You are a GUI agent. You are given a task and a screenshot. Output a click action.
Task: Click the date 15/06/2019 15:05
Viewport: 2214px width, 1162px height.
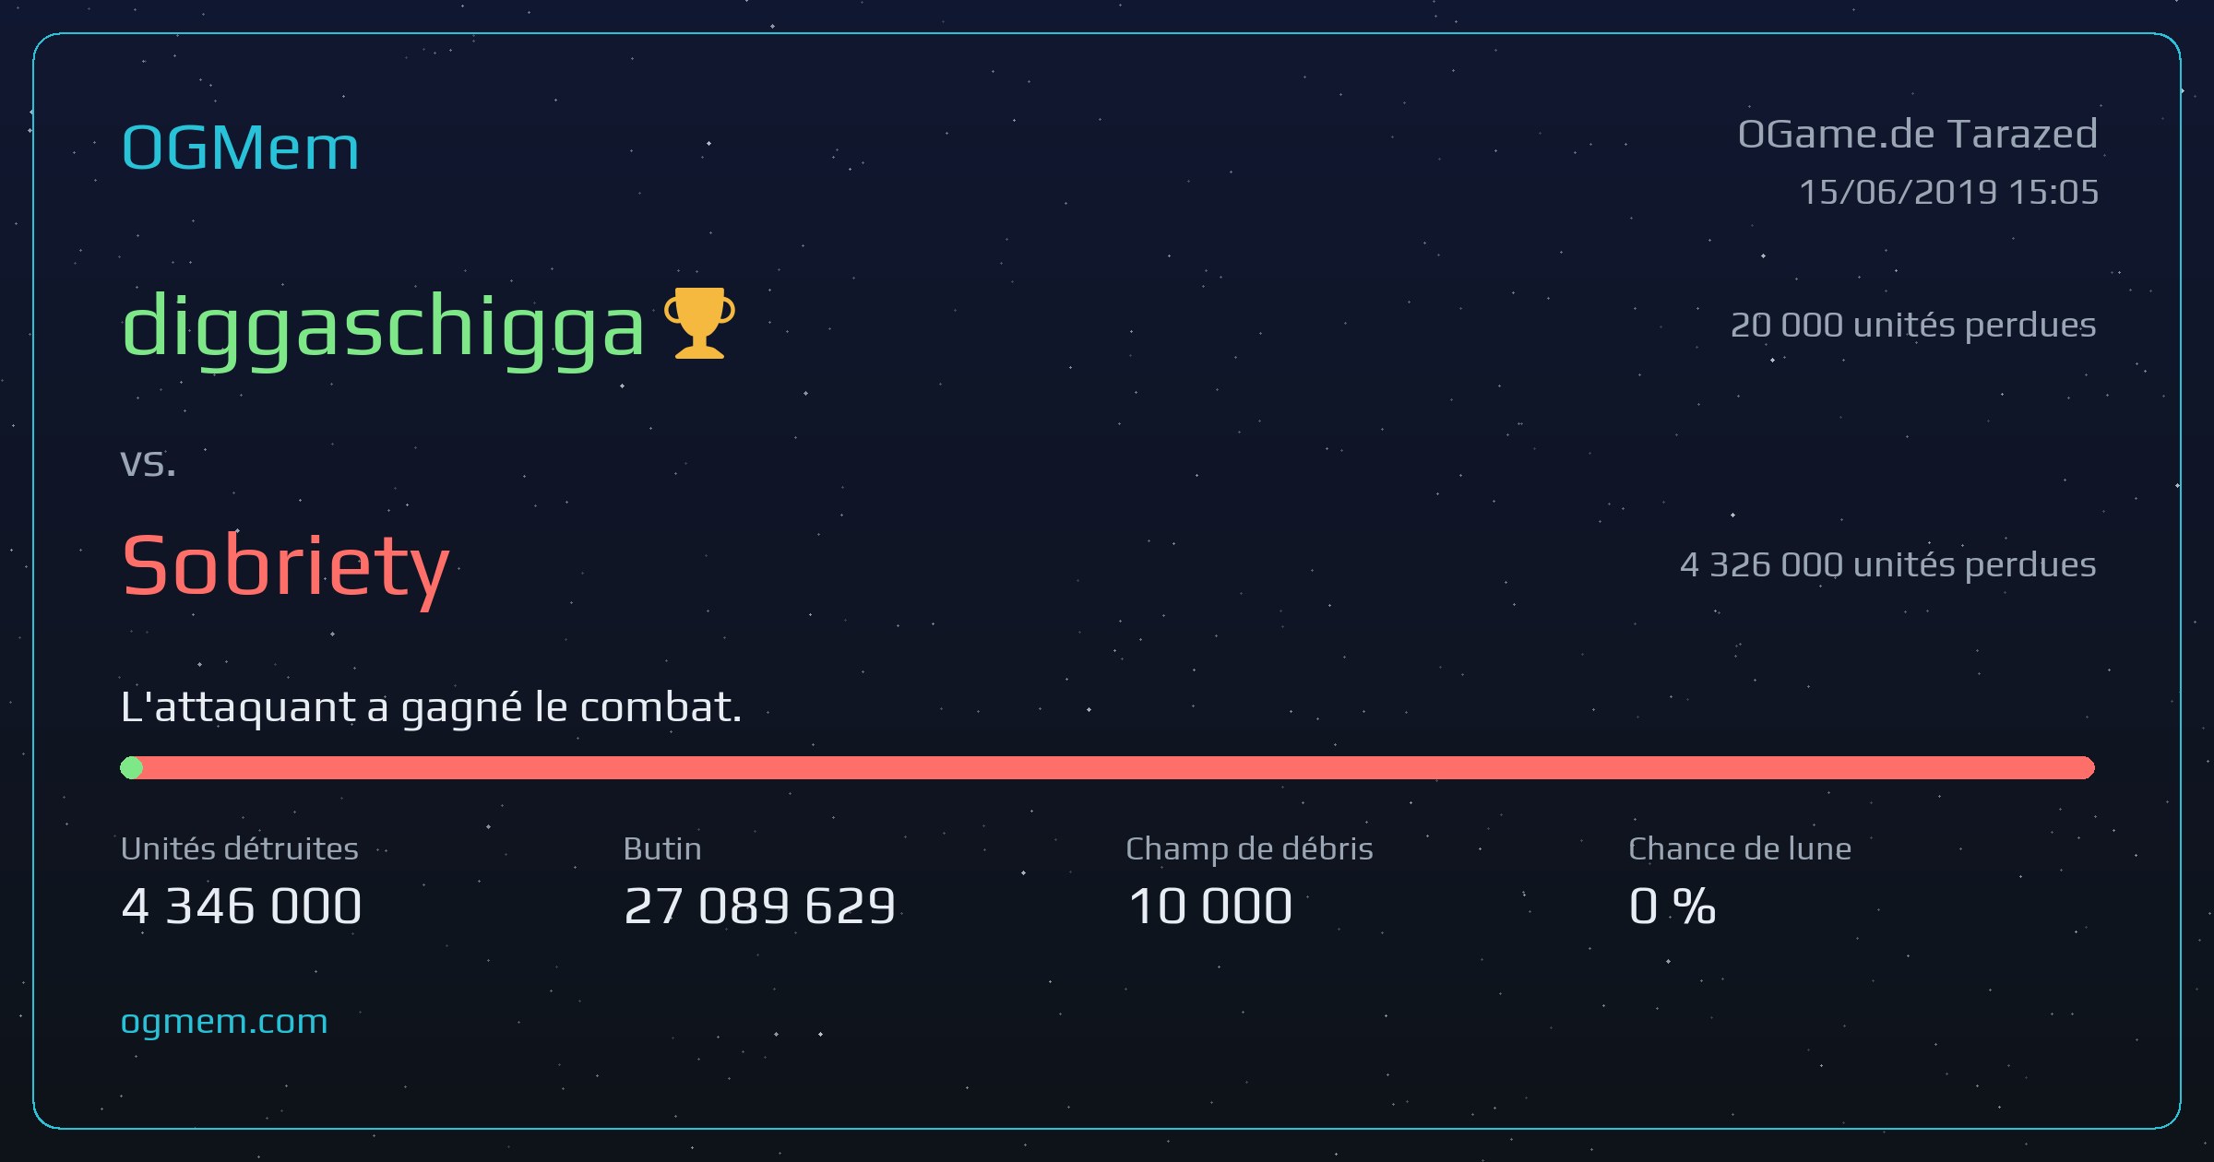1948,192
